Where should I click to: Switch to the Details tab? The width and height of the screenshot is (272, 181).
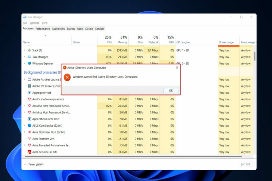[89, 29]
